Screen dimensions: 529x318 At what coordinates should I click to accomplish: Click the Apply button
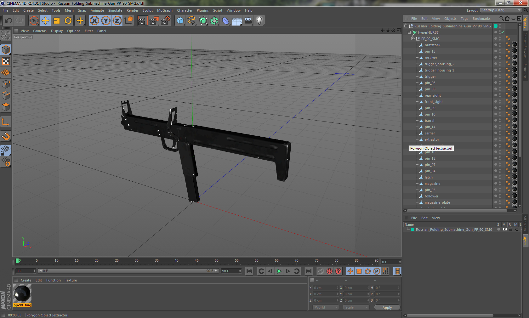(x=387, y=308)
